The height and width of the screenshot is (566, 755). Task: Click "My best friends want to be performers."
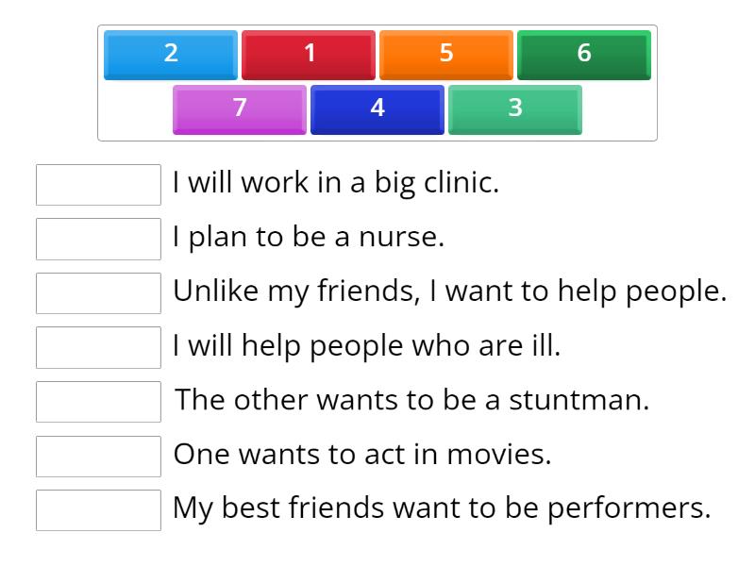pyautogui.click(x=441, y=508)
